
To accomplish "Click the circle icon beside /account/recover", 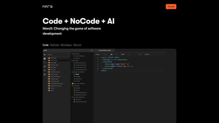I will coord(74,67).
